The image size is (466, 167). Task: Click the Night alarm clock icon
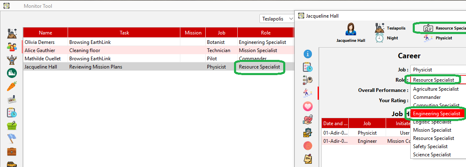pos(380,38)
